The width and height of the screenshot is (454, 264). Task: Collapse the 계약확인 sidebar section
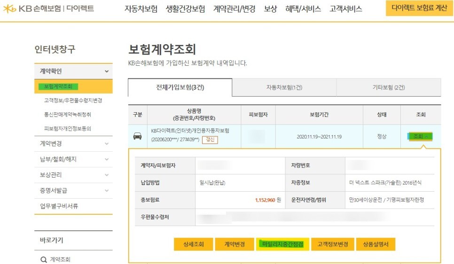click(x=73, y=71)
